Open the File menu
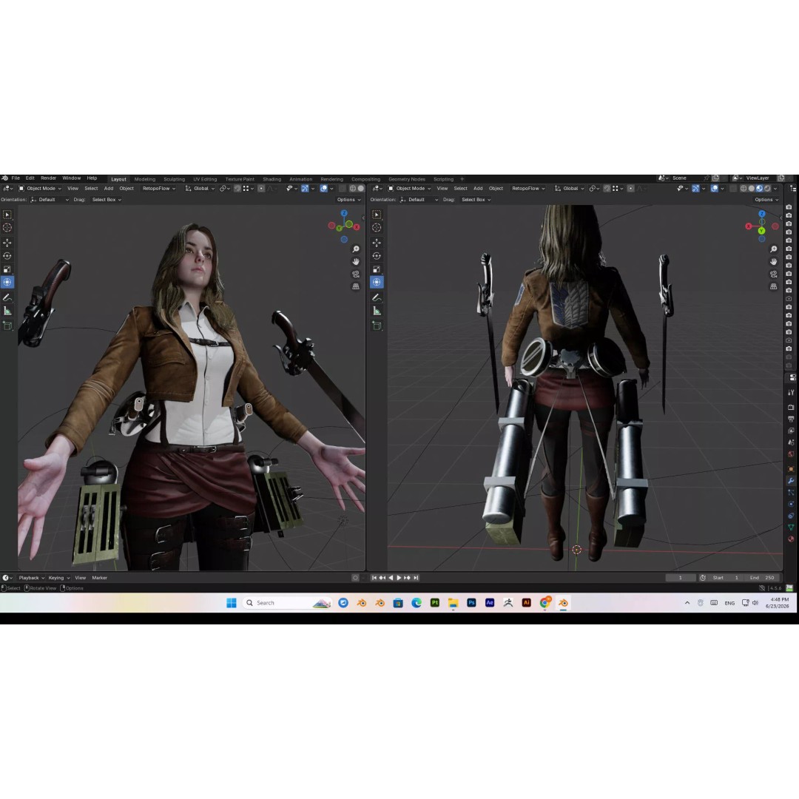799x799 pixels. [16, 178]
